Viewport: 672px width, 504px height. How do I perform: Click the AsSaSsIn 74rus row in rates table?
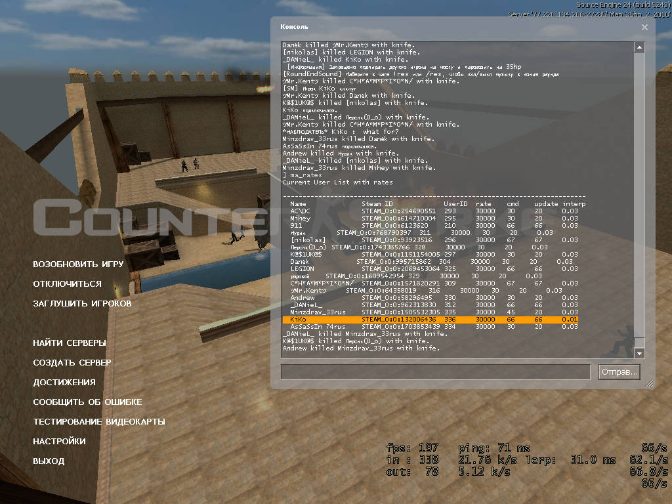434,327
